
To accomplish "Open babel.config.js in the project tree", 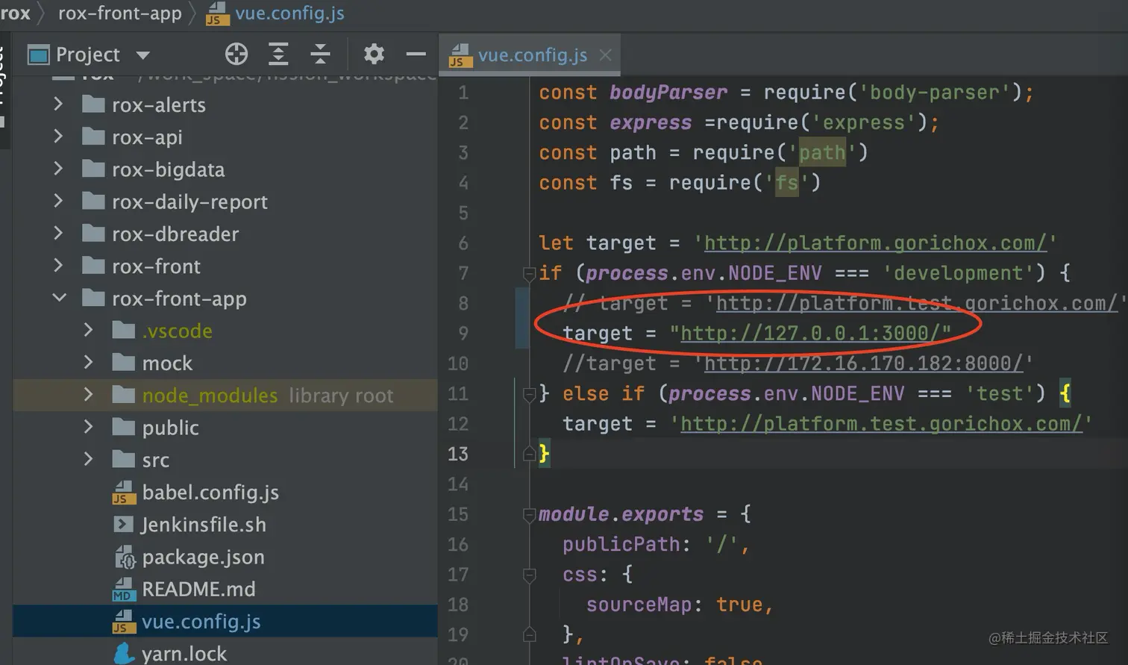I will tap(210, 493).
